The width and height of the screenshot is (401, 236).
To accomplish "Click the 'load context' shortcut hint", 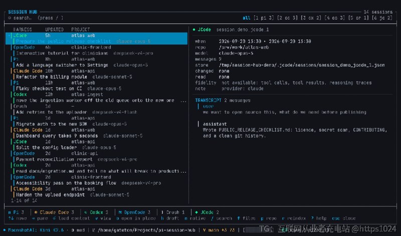I will click(71, 218).
